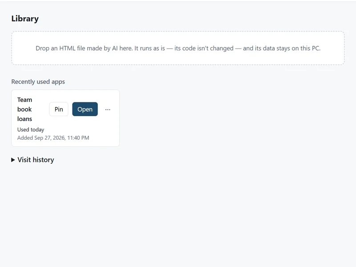Click the 'Used today' label
Viewport: 356px width, 267px height.
click(31, 129)
